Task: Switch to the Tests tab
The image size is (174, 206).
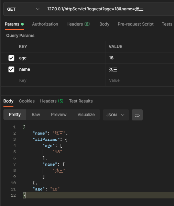Action: [167, 24]
